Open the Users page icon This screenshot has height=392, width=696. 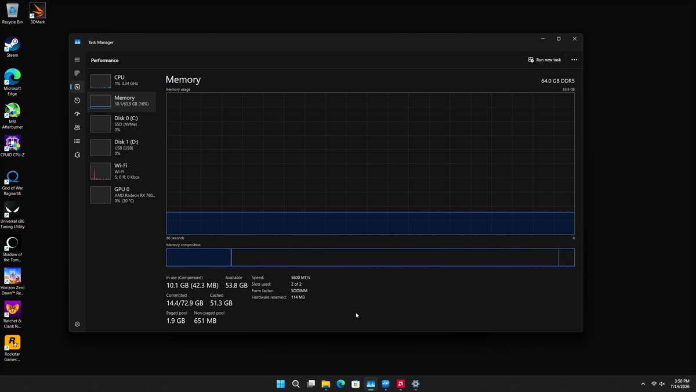click(x=77, y=128)
